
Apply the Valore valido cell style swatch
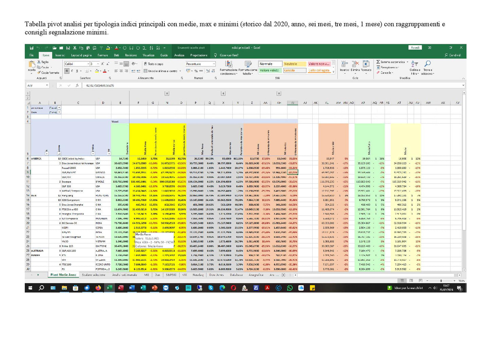270,70
